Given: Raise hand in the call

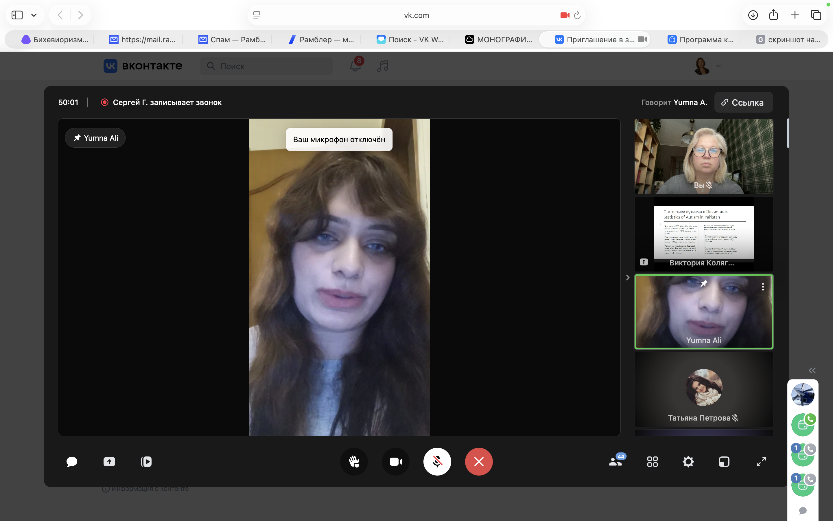Looking at the screenshot, I should 354,462.
